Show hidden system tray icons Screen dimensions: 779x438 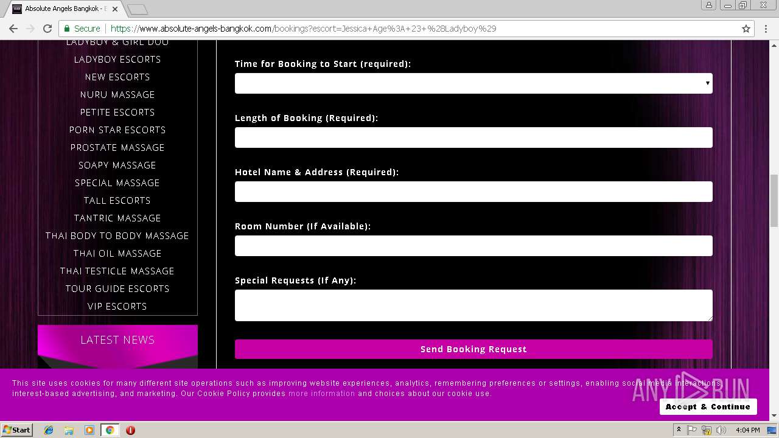coord(679,430)
